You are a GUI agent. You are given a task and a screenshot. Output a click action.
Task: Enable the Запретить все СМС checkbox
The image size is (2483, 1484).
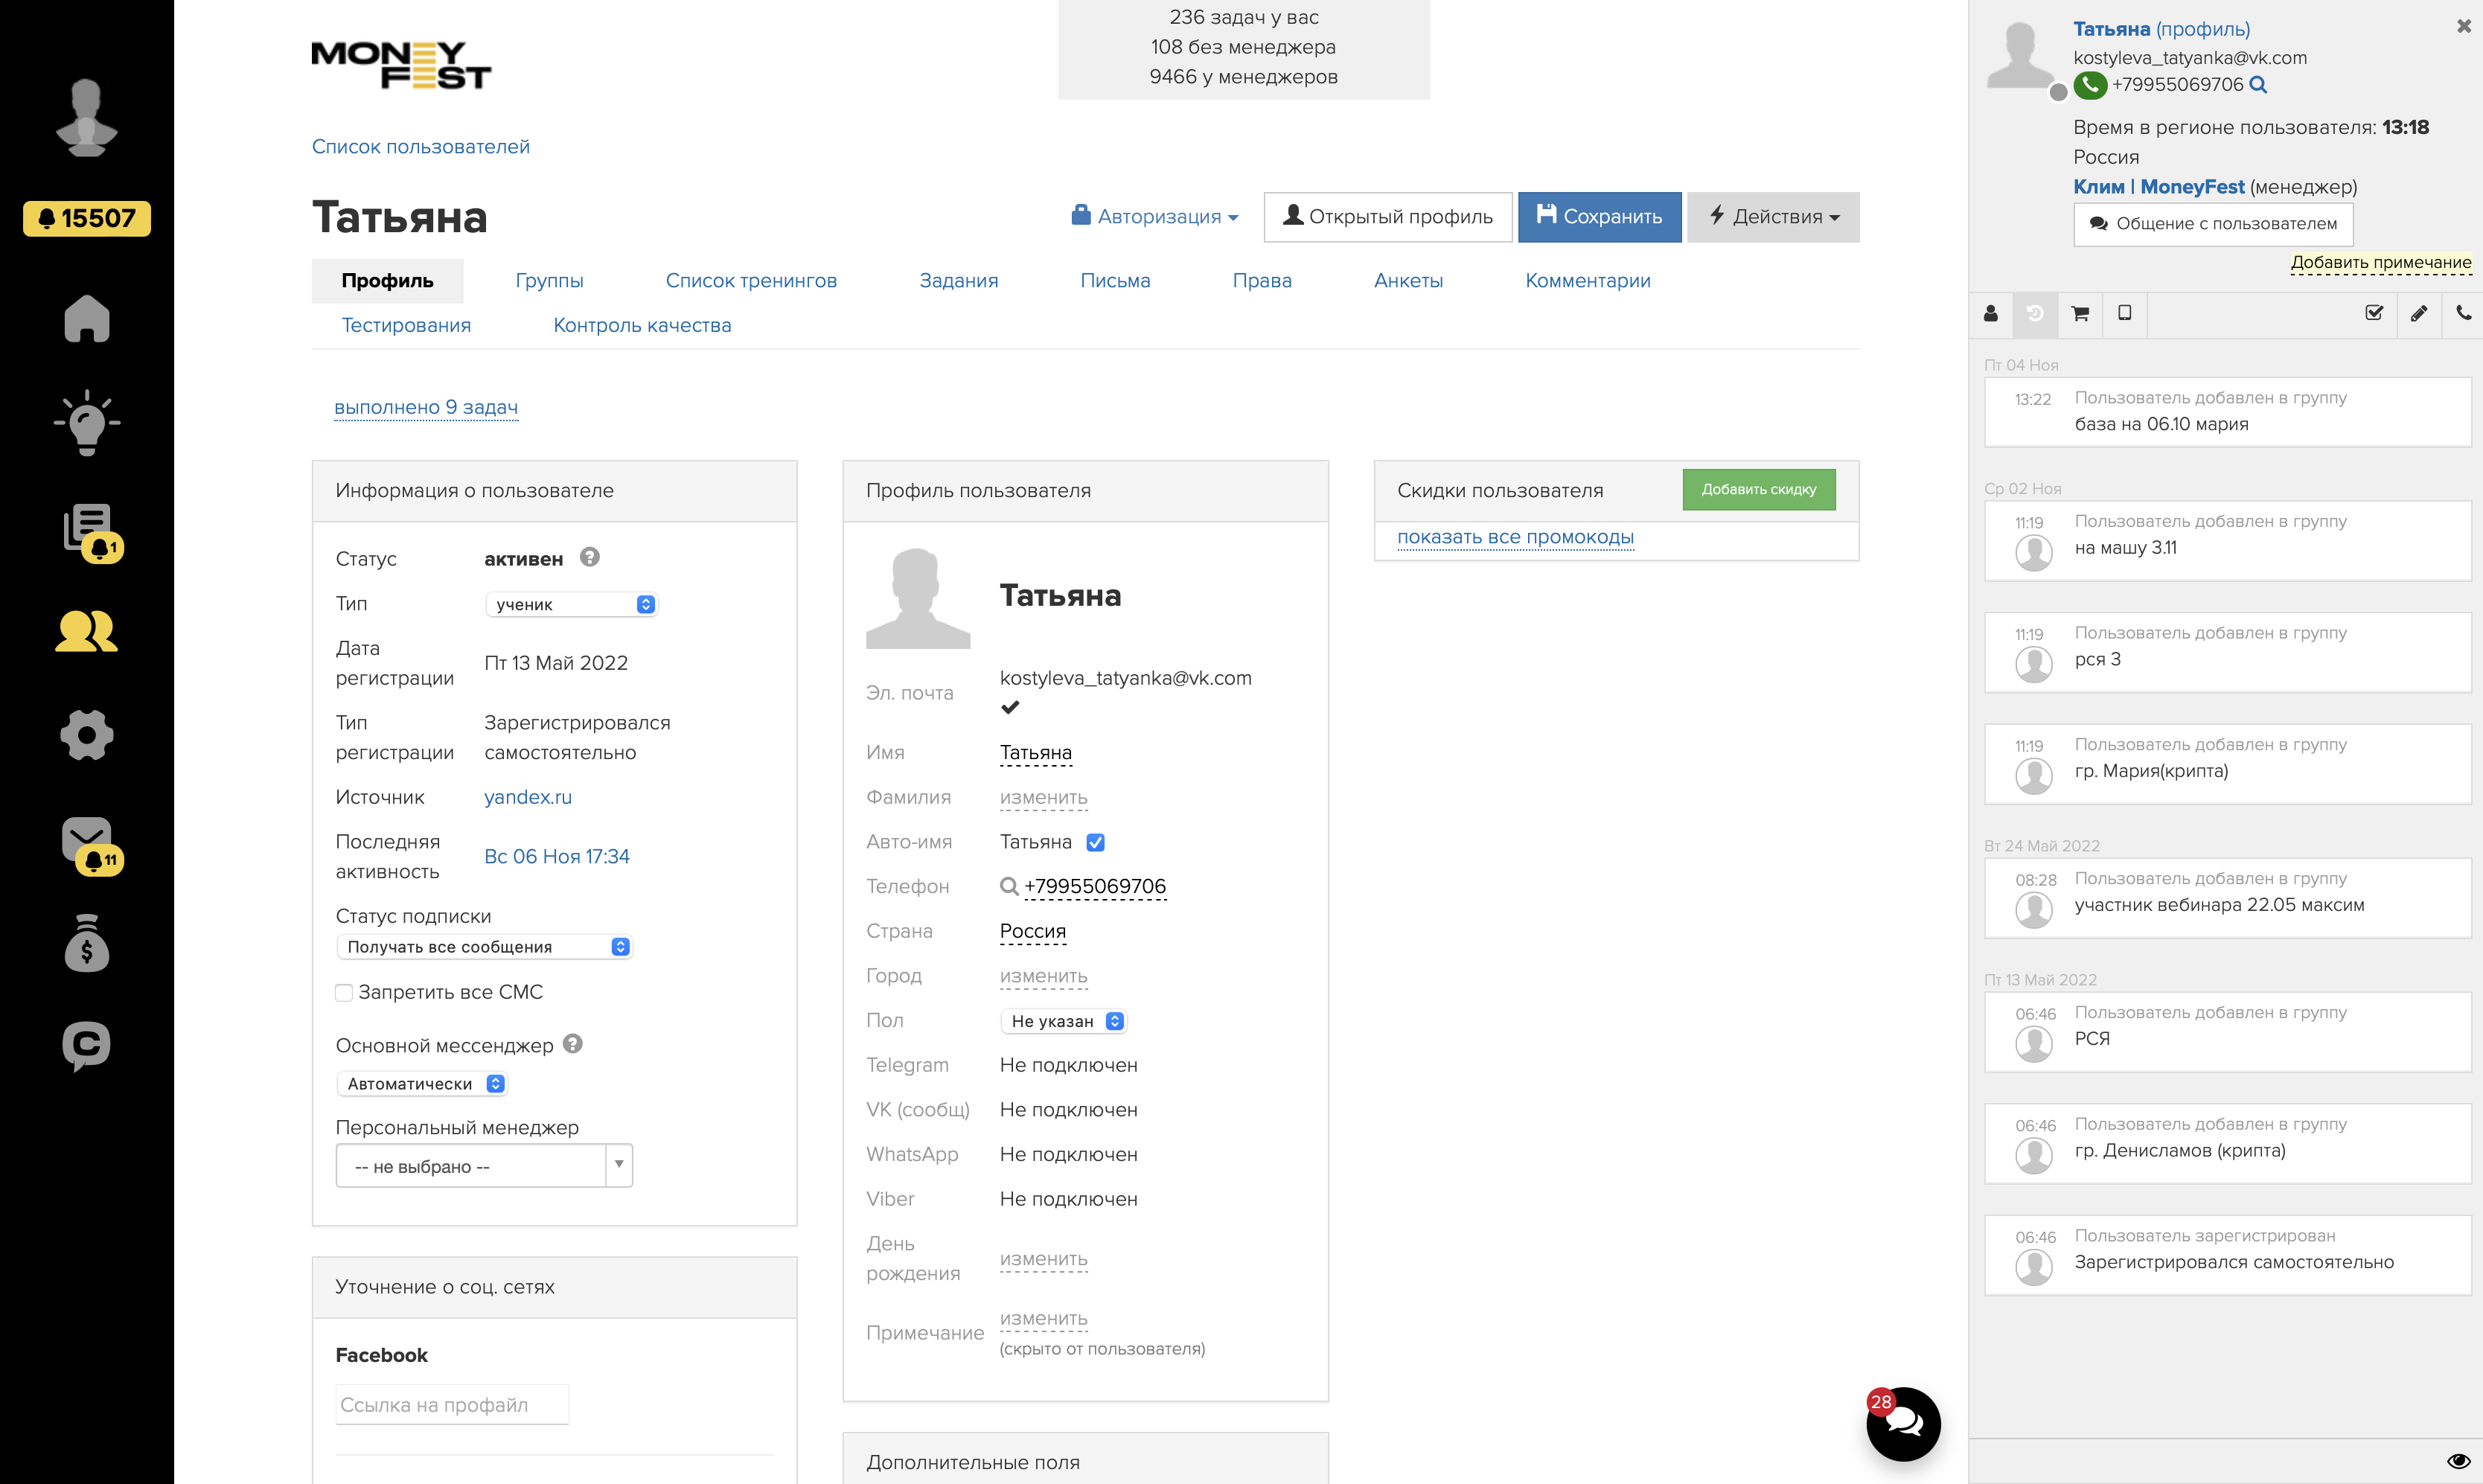[x=344, y=993]
